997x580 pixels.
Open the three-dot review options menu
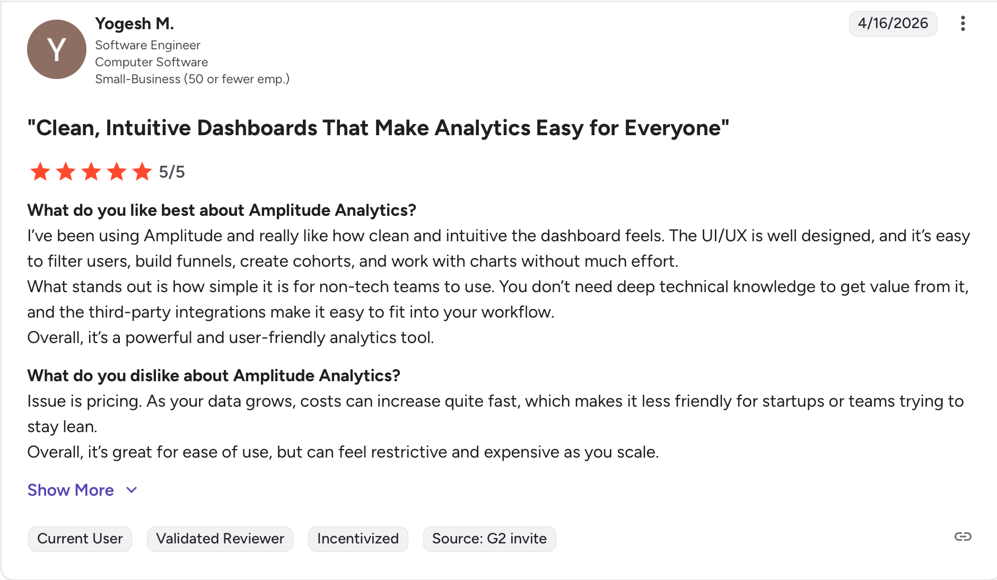click(963, 23)
